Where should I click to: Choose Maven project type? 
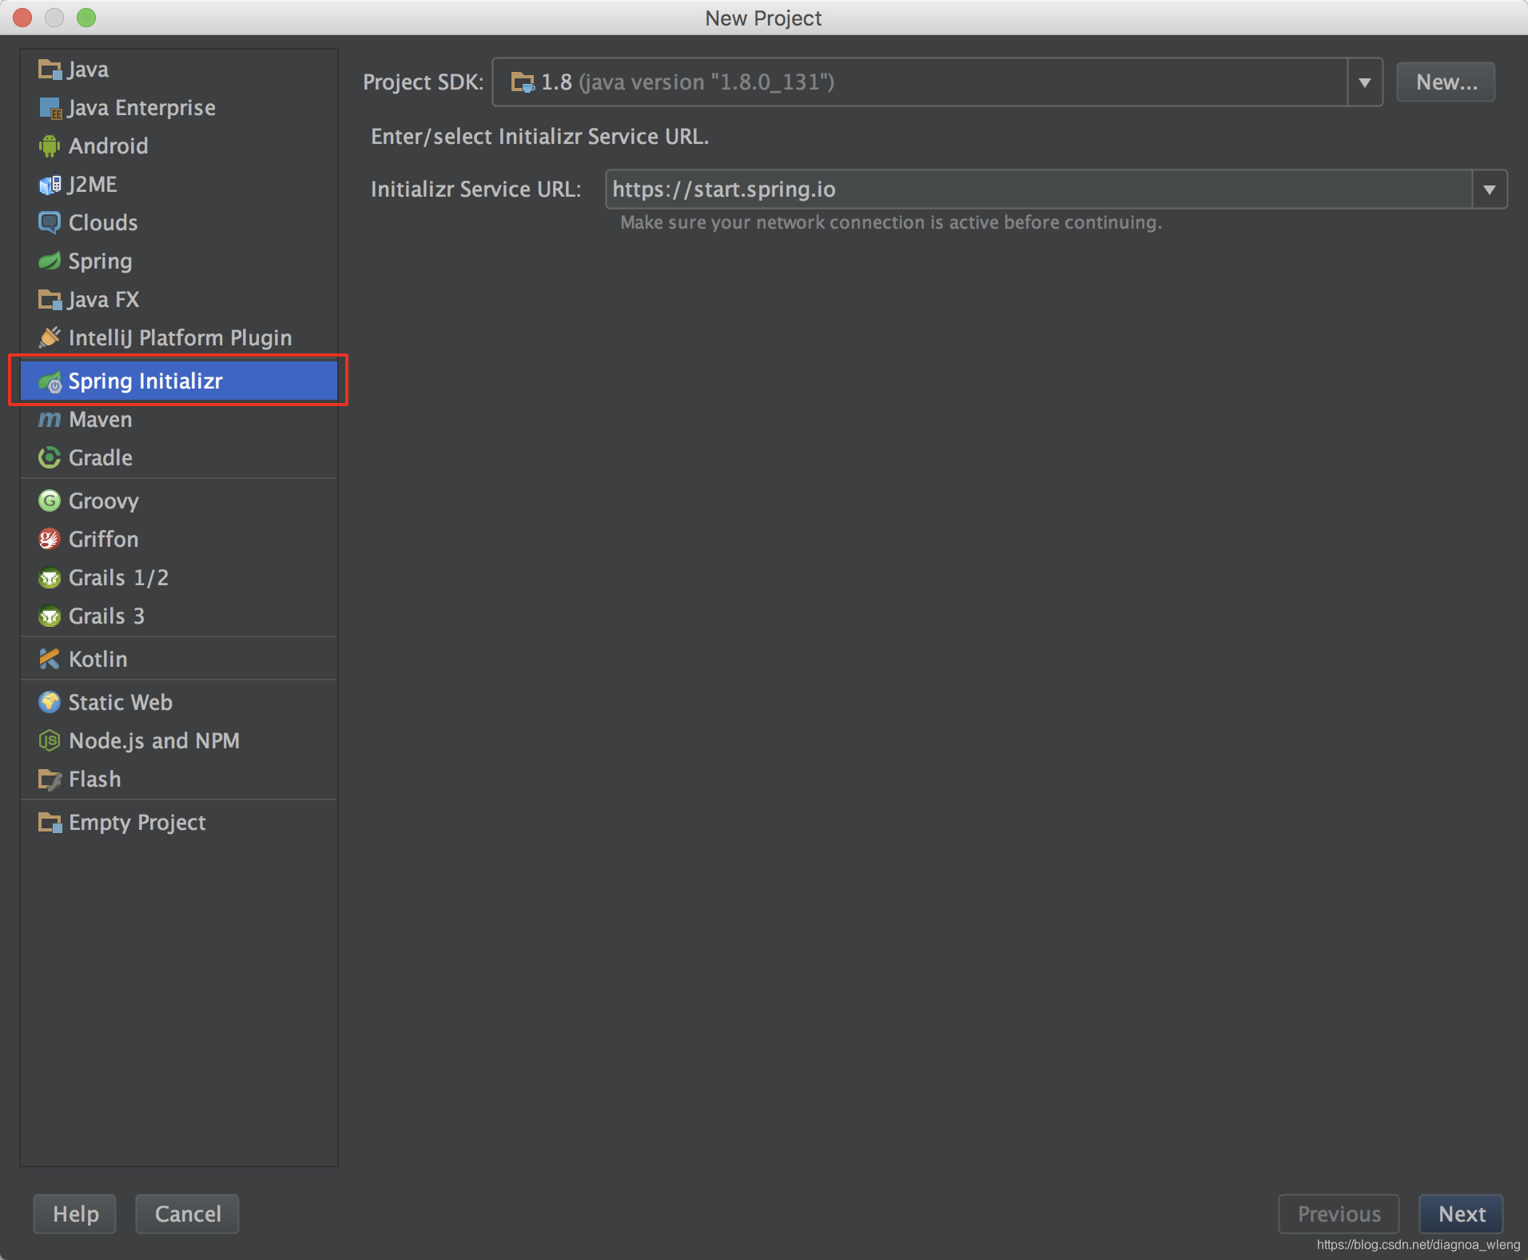[179, 420]
